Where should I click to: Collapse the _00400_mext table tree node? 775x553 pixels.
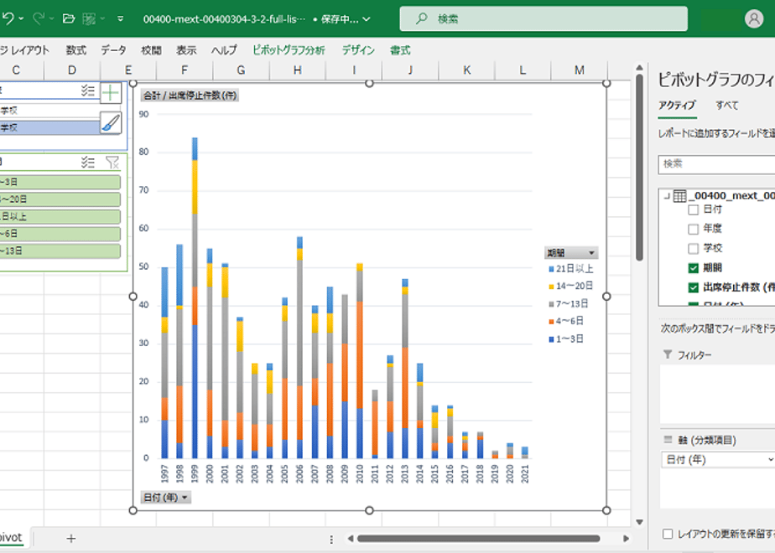point(667,196)
